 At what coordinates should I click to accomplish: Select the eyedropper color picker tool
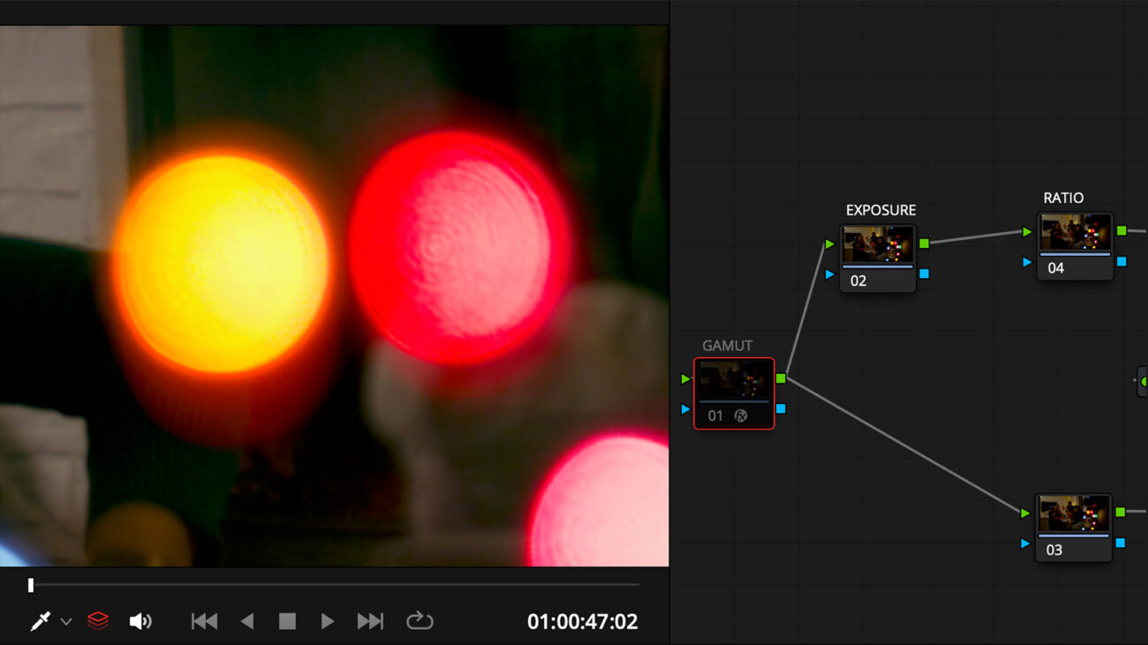pyautogui.click(x=39, y=620)
